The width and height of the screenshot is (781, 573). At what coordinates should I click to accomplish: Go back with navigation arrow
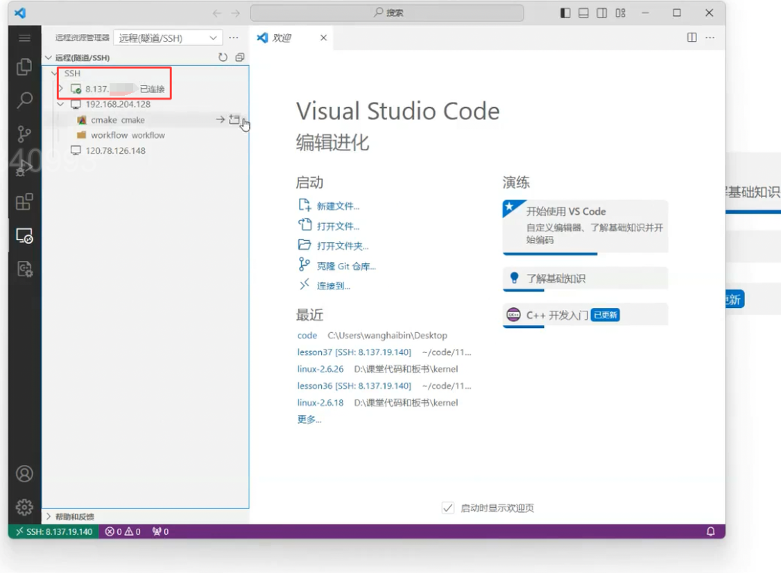point(216,13)
